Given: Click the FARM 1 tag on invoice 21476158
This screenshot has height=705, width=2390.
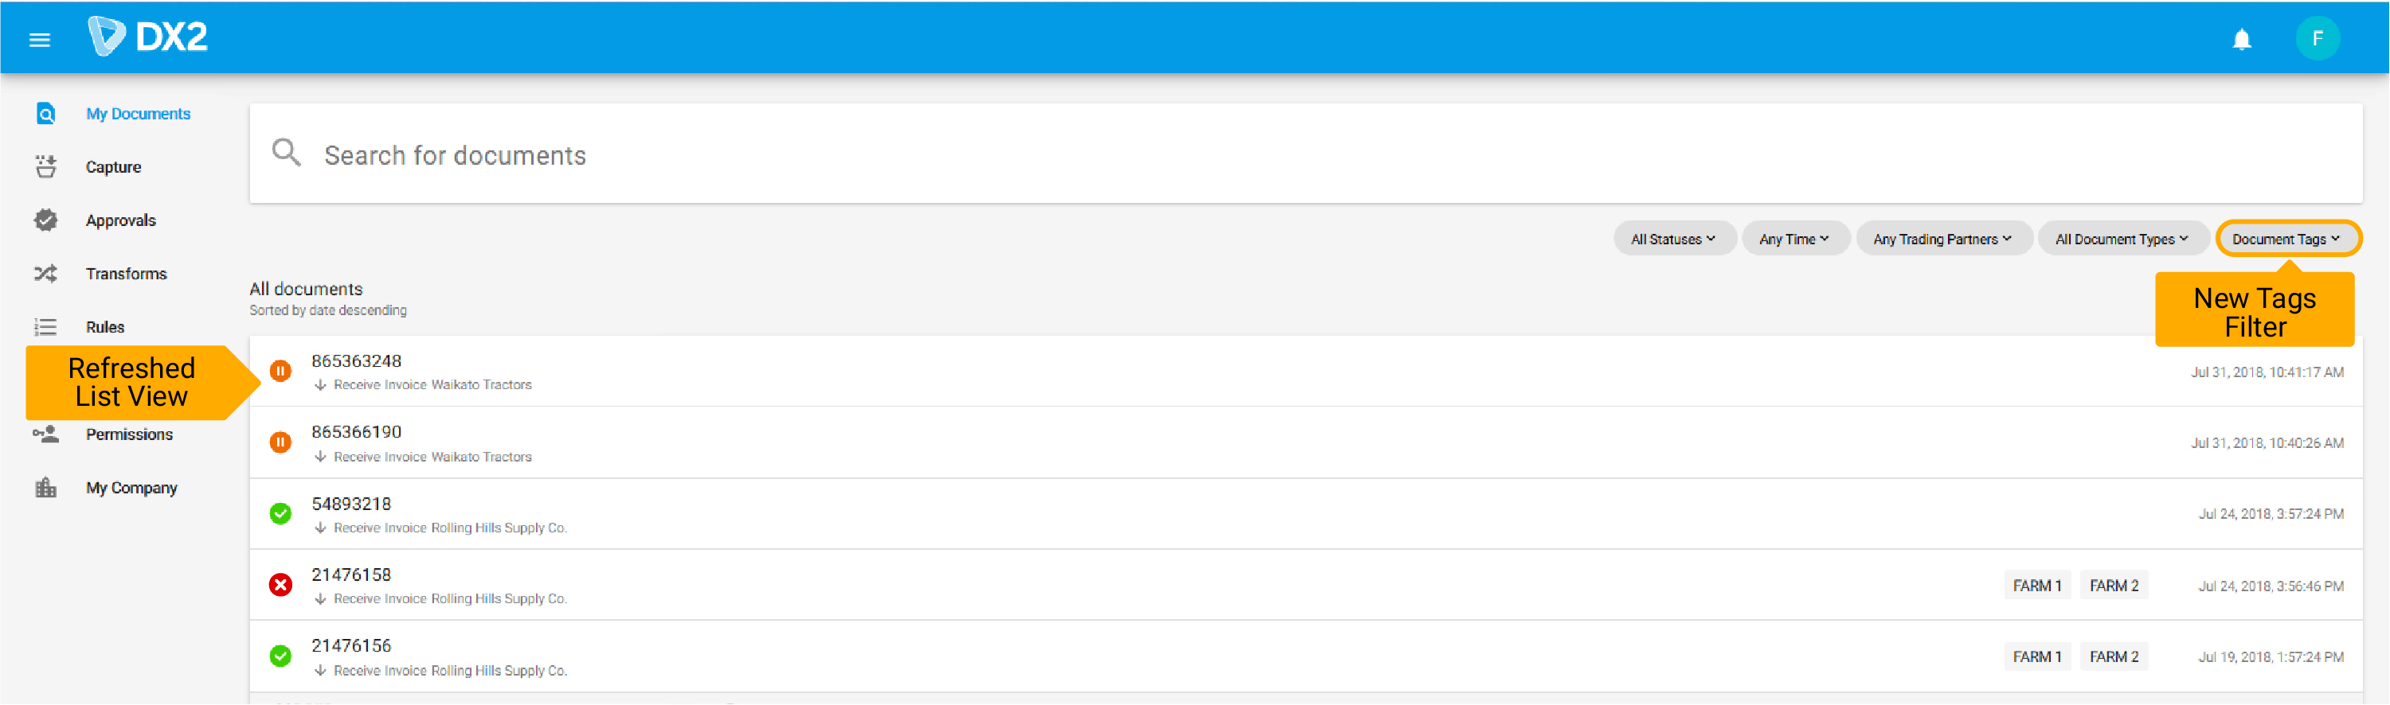Looking at the screenshot, I should (2037, 585).
